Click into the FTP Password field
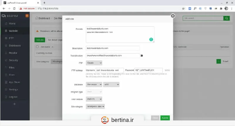Viewport: 235px width, 126px height. tap(148, 70)
